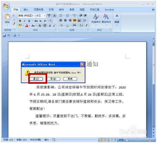157x143 pixels.
Task: Open the 更改样式 change styles menu
Action: point(106,19)
